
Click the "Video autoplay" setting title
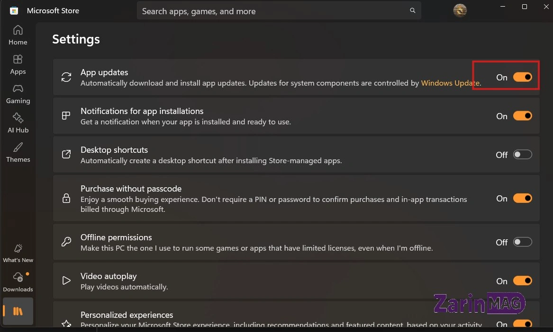click(108, 276)
